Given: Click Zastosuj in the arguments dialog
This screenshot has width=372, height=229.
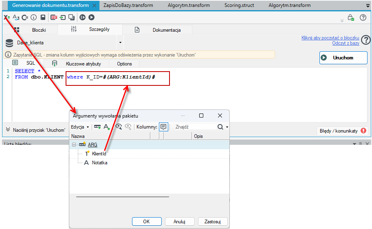Looking at the screenshot, I should [213, 221].
